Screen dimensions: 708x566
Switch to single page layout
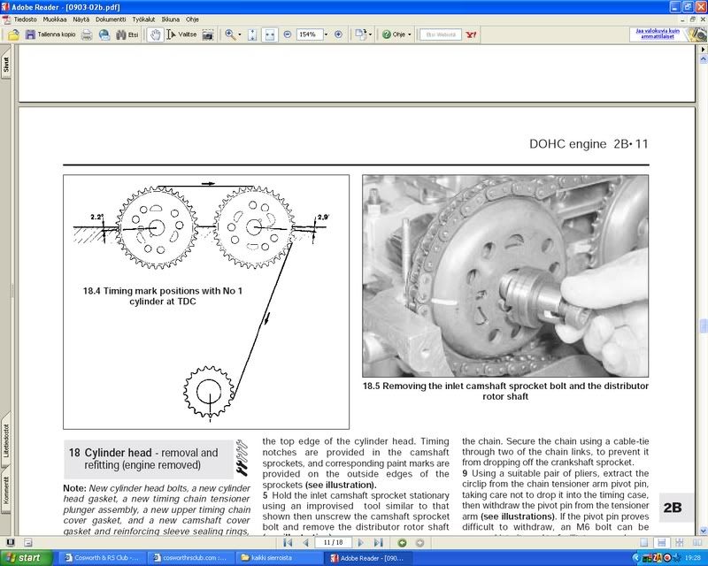point(644,542)
